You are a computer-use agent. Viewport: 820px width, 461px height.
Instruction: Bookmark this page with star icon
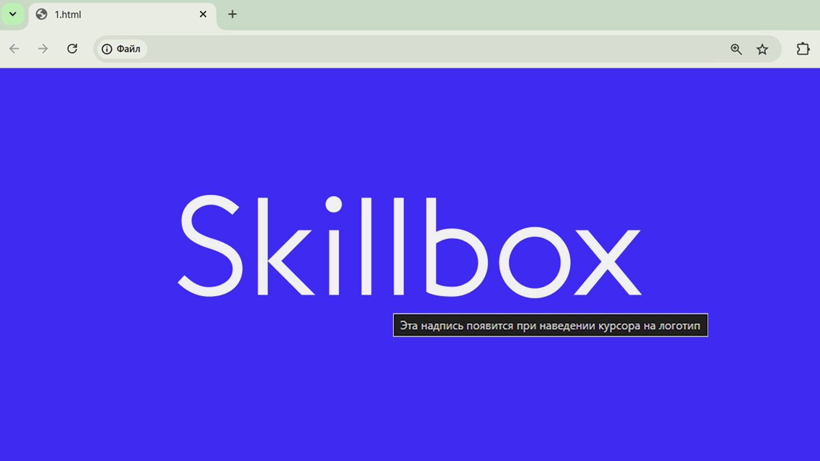click(762, 49)
